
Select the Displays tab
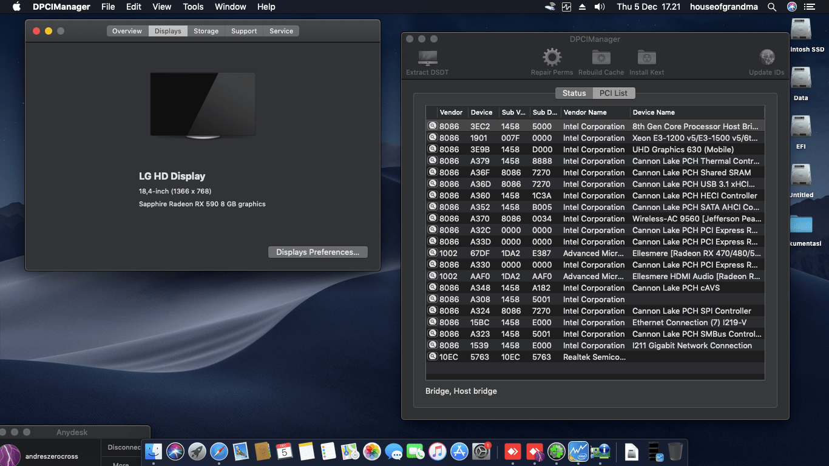click(x=168, y=31)
